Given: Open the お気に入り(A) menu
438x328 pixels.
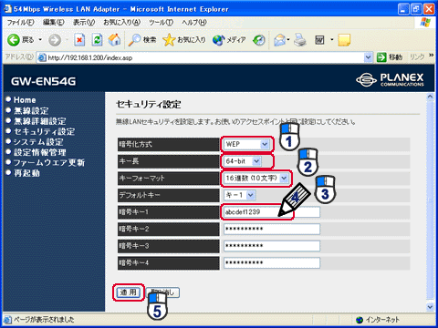Looking at the screenshot, I should [122, 23].
